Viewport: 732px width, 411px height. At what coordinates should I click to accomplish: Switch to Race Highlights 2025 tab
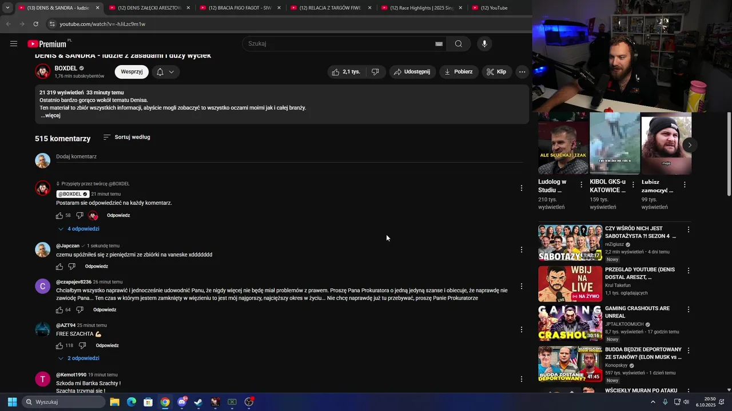pos(421,8)
